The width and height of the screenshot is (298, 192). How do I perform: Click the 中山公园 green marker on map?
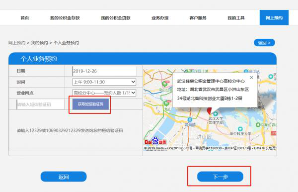pos(164,84)
